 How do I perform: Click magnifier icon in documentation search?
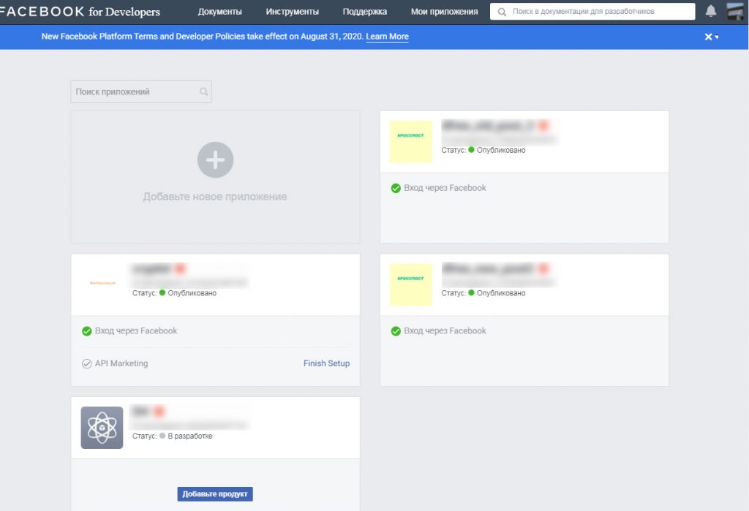[502, 12]
